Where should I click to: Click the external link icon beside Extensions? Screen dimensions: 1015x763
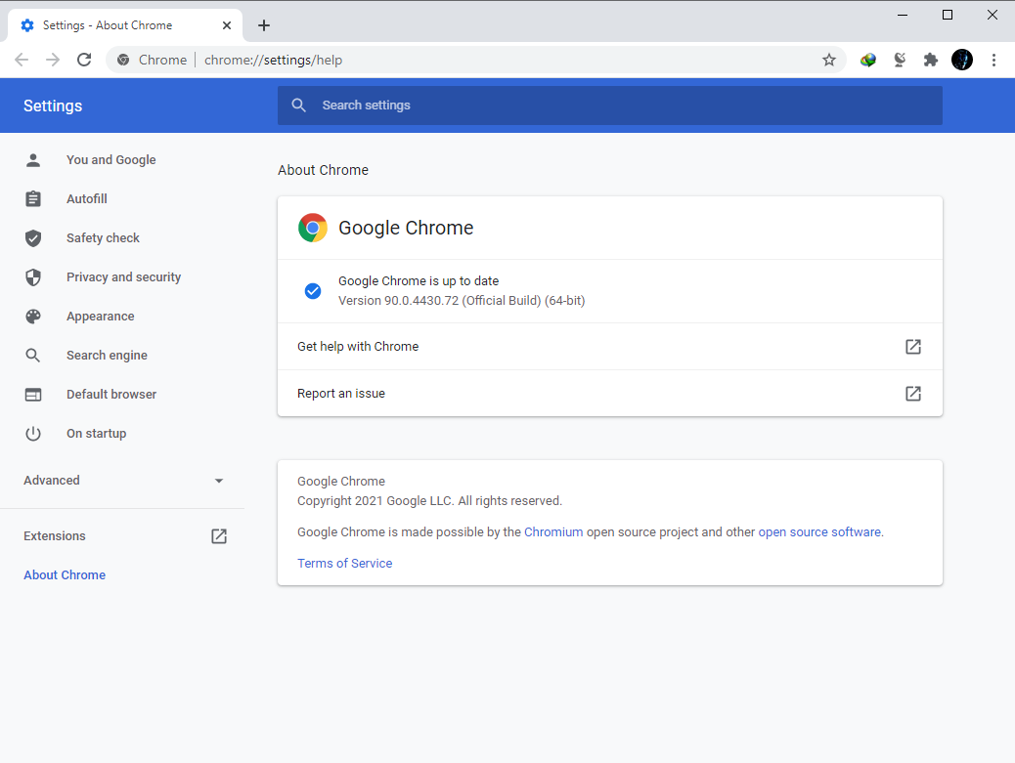tap(219, 536)
